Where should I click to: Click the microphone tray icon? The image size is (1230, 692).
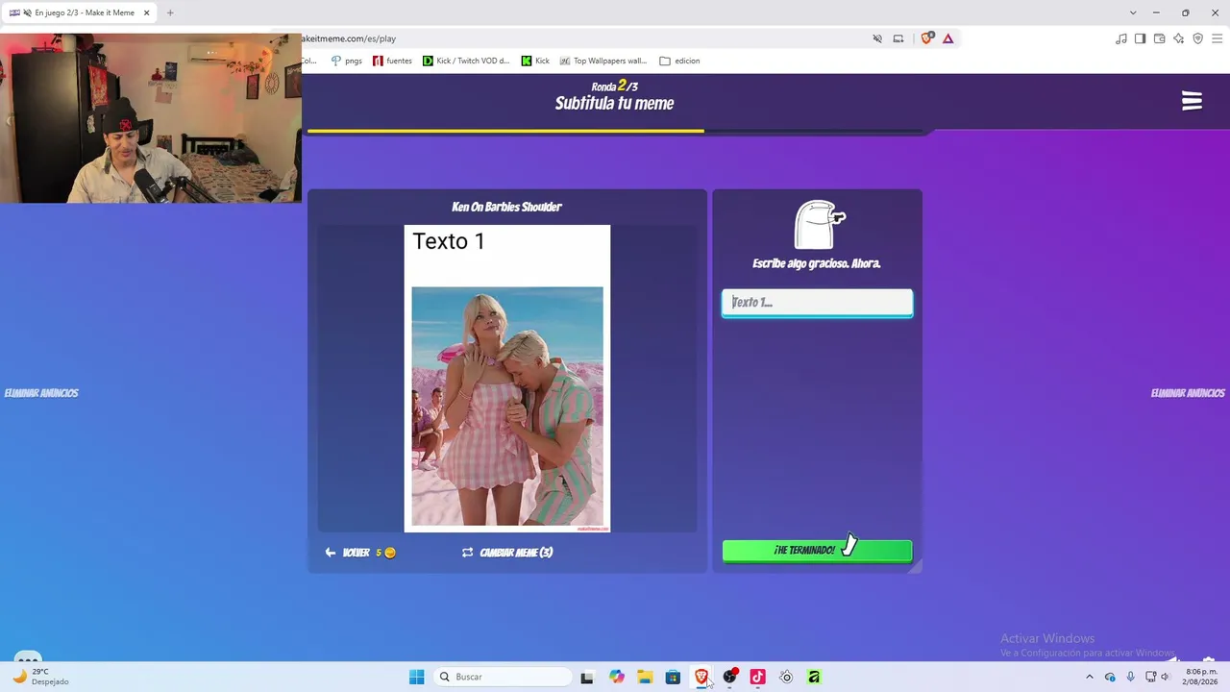coord(1130,677)
